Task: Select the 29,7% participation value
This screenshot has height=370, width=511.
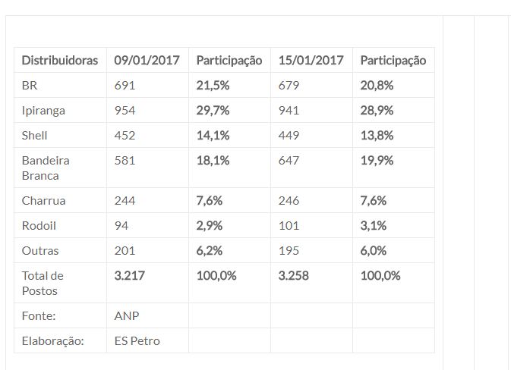Action: pos(213,110)
